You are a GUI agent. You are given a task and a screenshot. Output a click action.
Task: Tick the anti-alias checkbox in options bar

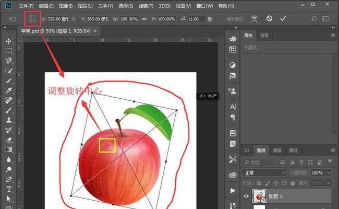coord(220,19)
